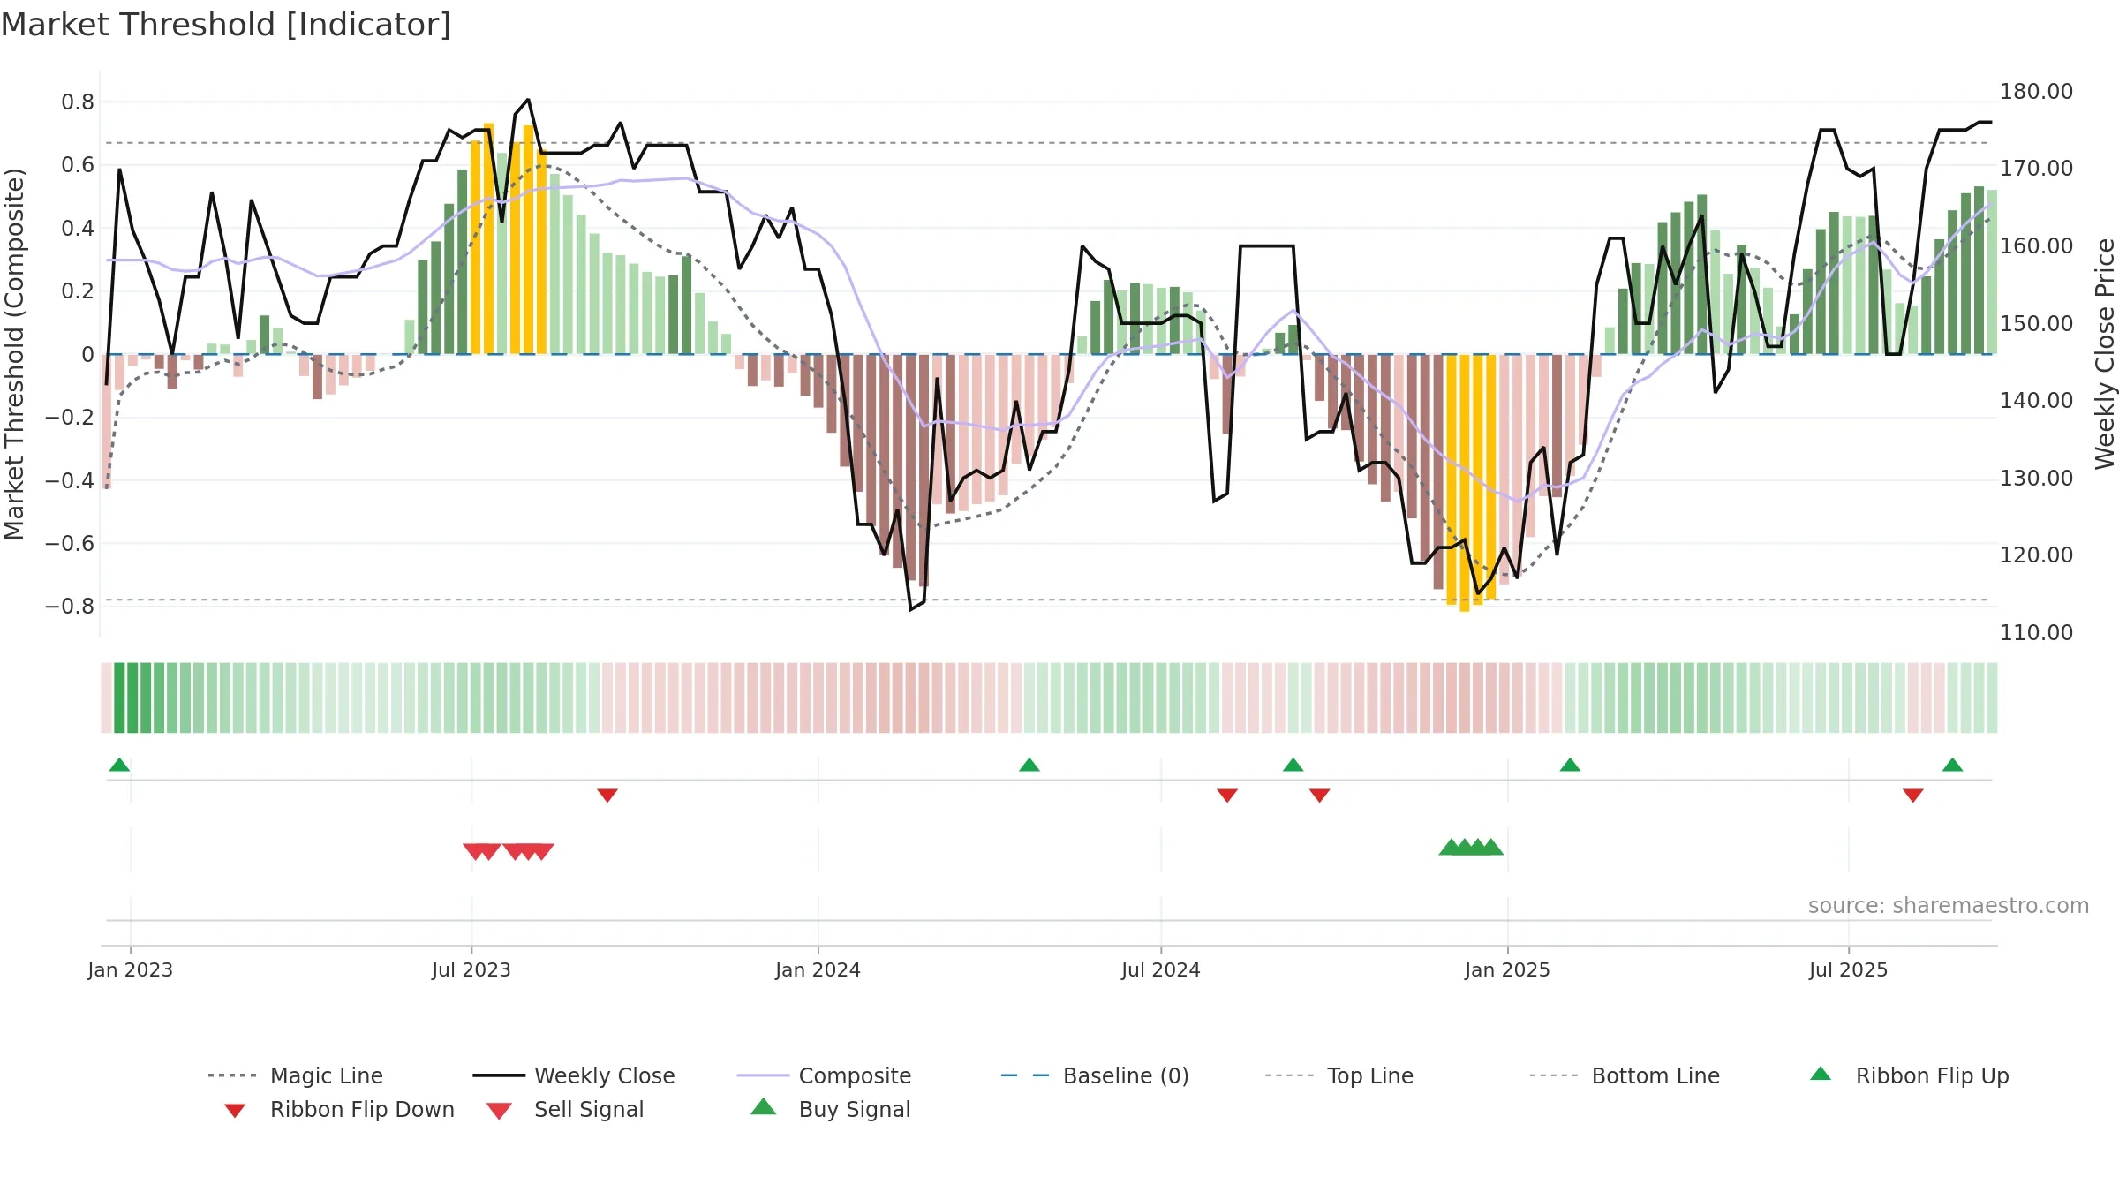The height and width of the screenshot is (1192, 2119).
Task: Click the Ribbon Flip Down marker around August 2024
Action: pos(1227,796)
